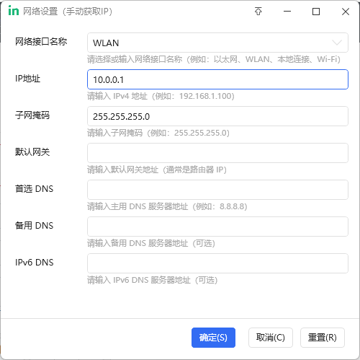Click the 默认网关 label
This screenshot has height=360, width=360.
click(x=32, y=152)
